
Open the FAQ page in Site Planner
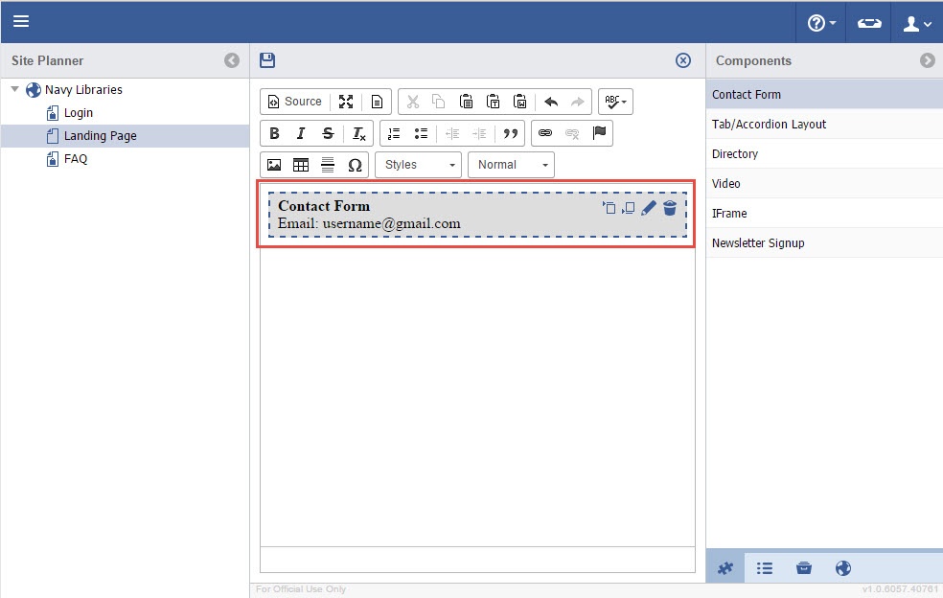pos(75,159)
